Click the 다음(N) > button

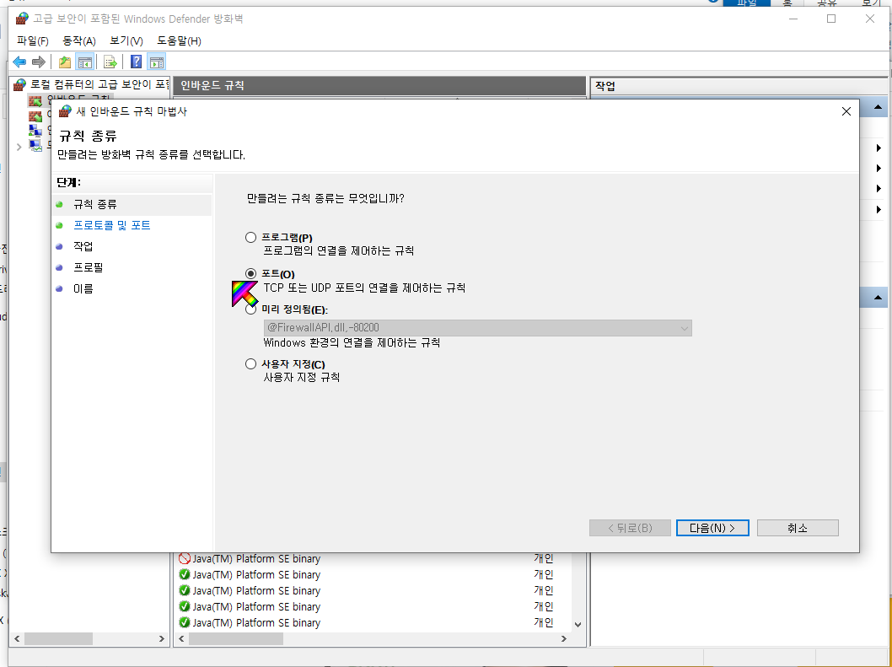pyautogui.click(x=712, y=528)
